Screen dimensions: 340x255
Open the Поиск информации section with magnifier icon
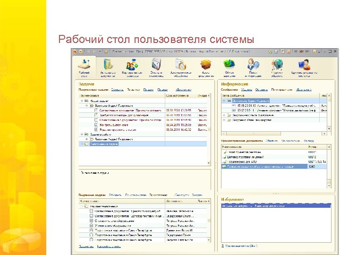[x=253, y=68]
